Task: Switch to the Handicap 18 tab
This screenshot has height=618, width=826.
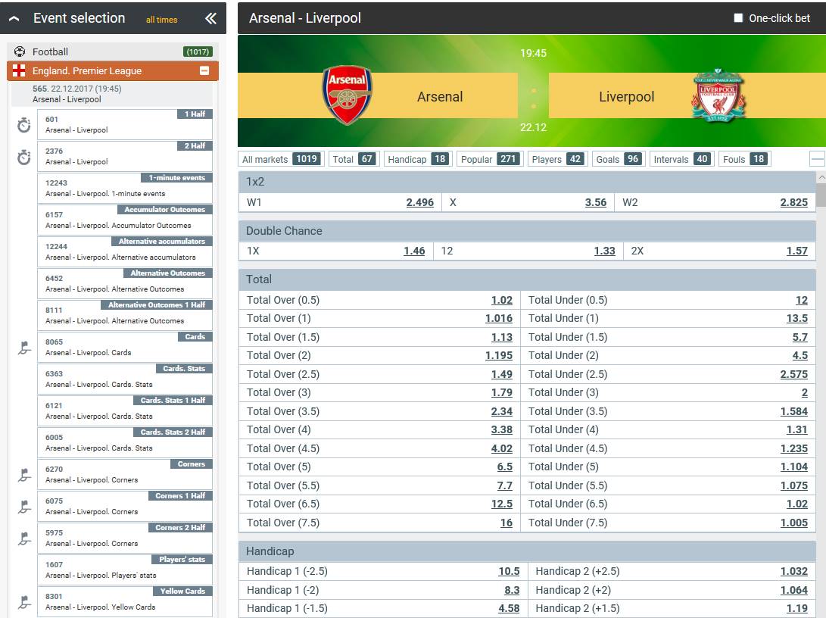Action: pyautogui.click(x=416, y=159)
